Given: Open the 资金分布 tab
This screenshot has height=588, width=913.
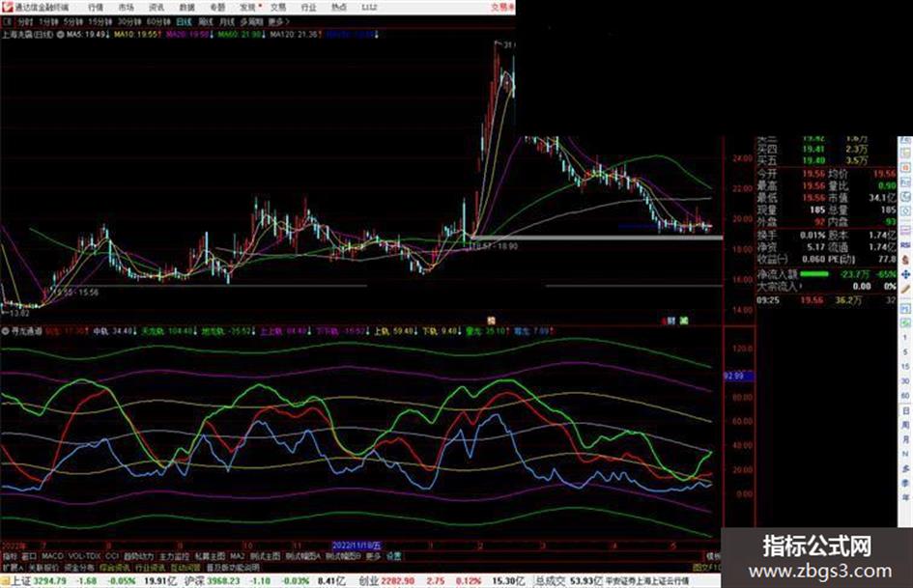Looking at the screenshot, I should coord(79,568).
